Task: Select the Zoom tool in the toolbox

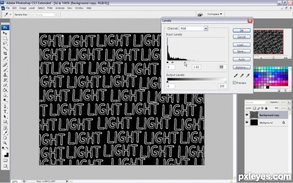Action: [x=5, y=143]
